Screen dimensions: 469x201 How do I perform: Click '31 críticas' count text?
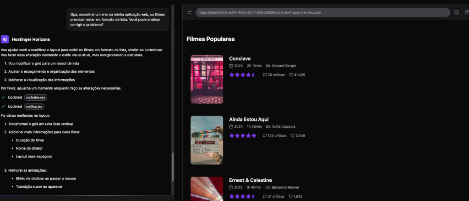coord(276,196)
